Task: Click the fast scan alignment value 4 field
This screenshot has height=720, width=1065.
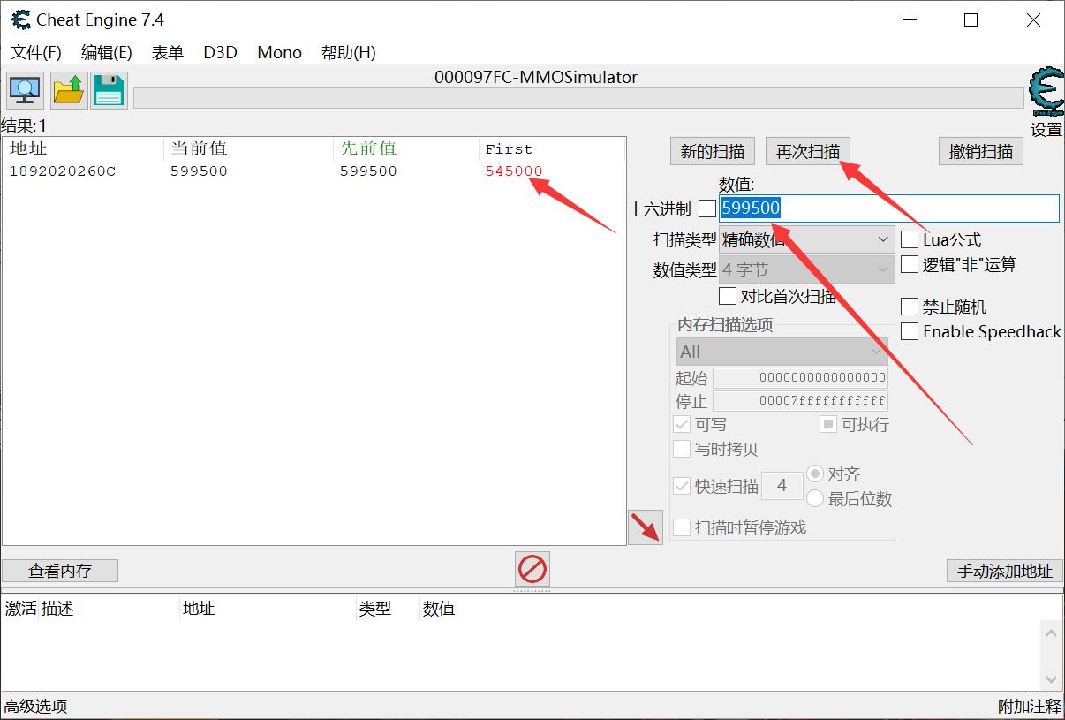Action: 782,485
